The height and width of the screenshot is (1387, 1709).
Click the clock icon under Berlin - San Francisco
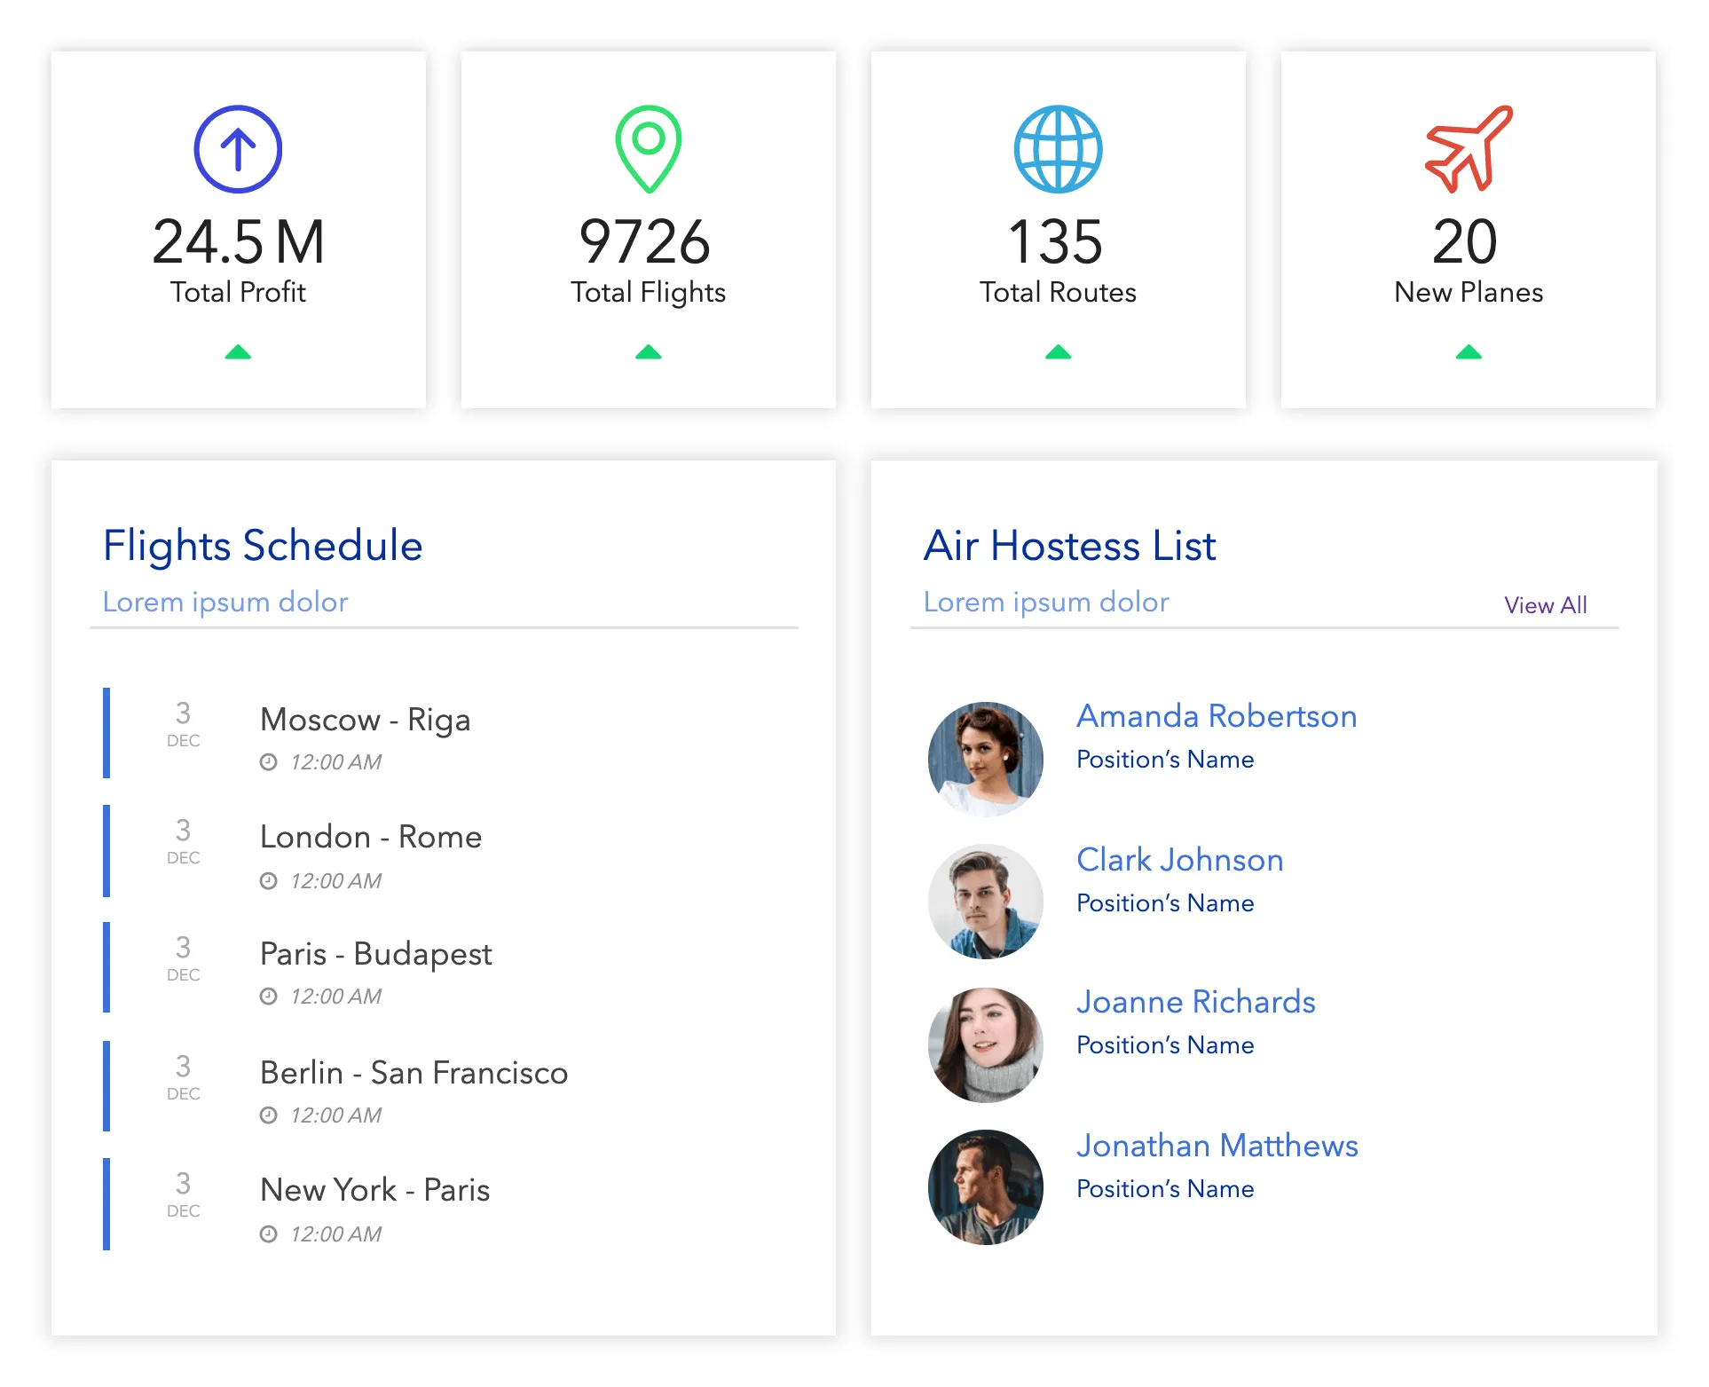pos(269,1115)
